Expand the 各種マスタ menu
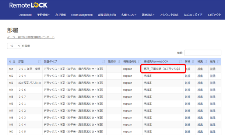 [129, 15]
